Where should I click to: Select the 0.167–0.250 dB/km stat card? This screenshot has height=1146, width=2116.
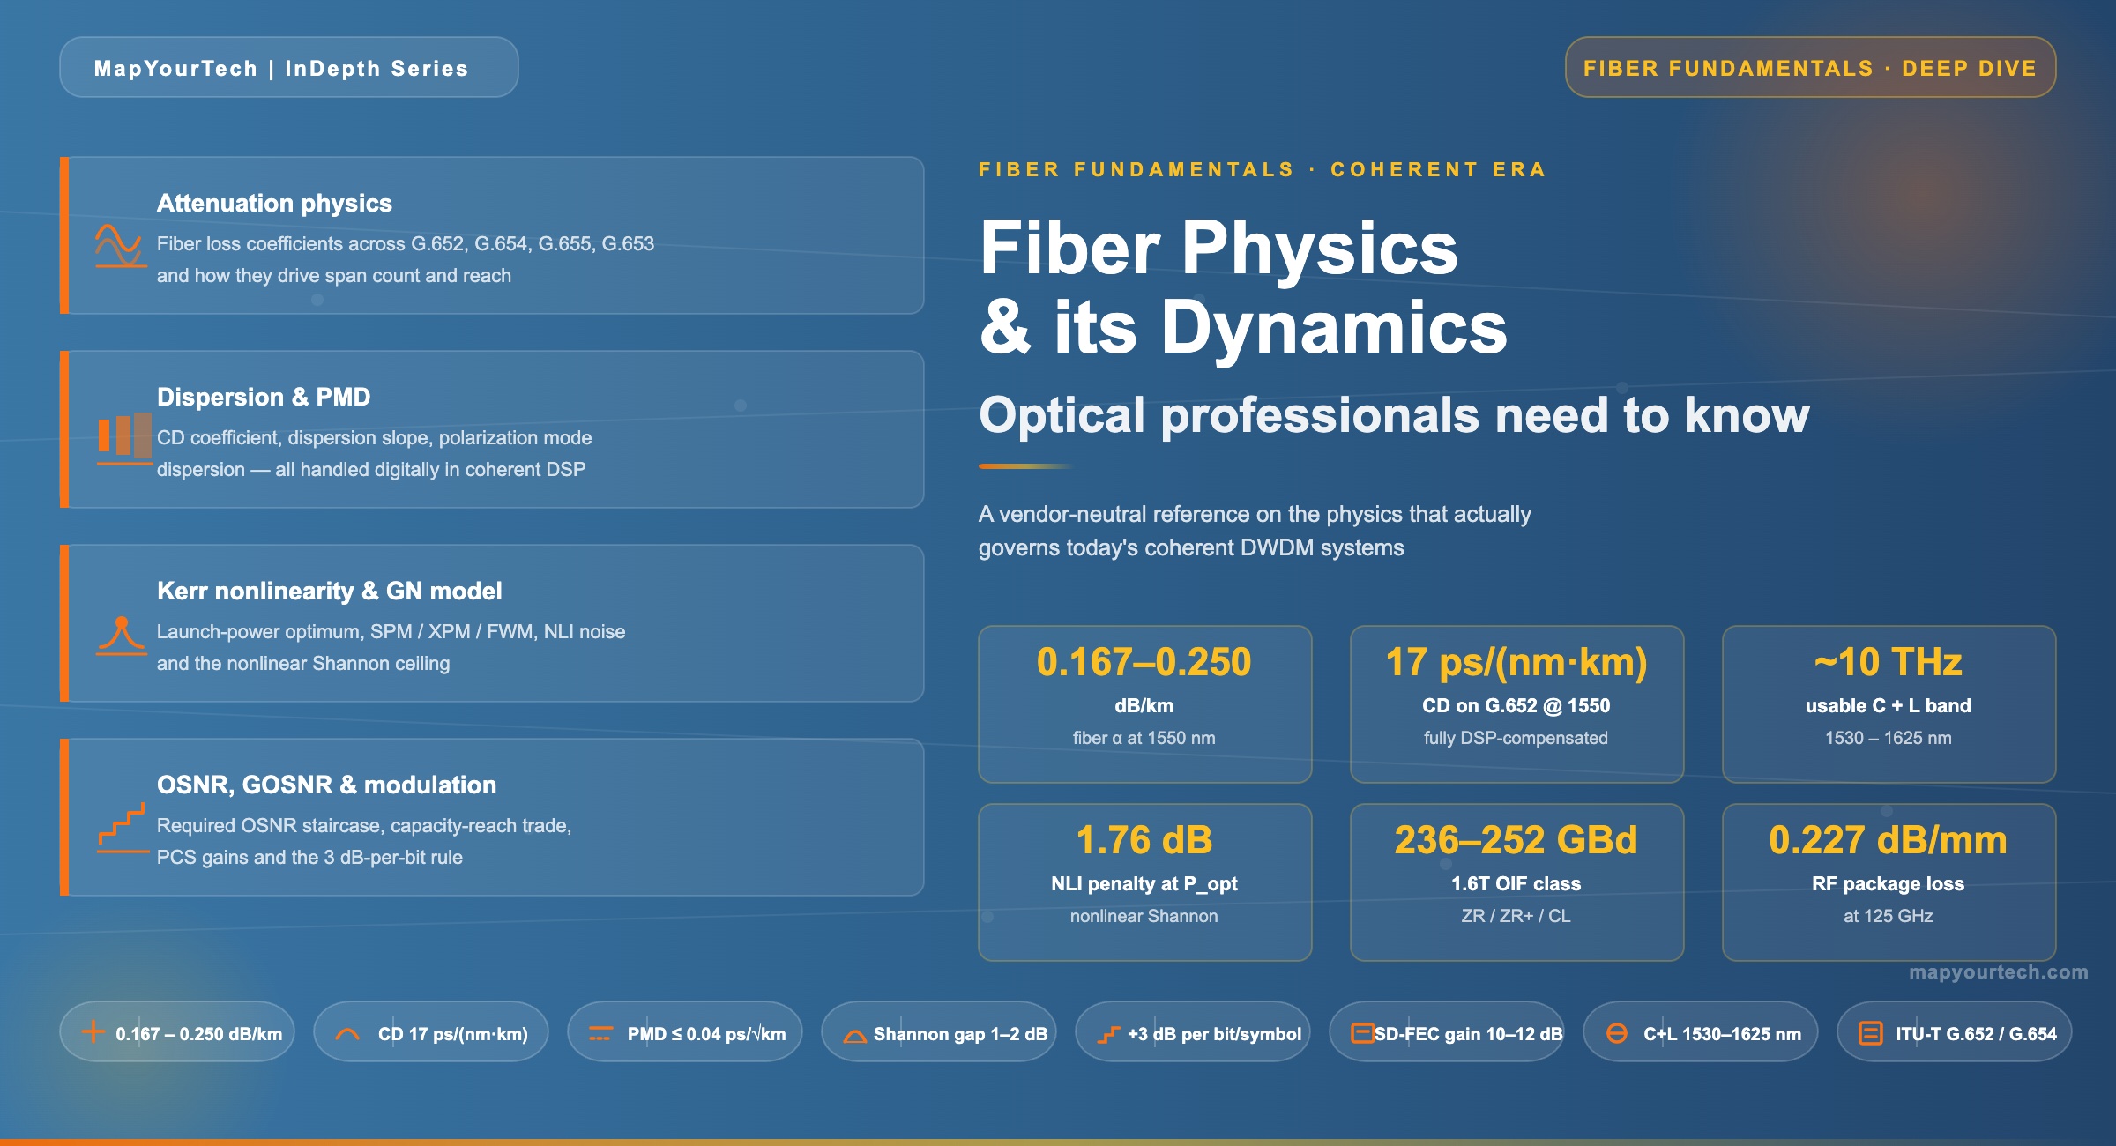click(x=1144, y=703)
